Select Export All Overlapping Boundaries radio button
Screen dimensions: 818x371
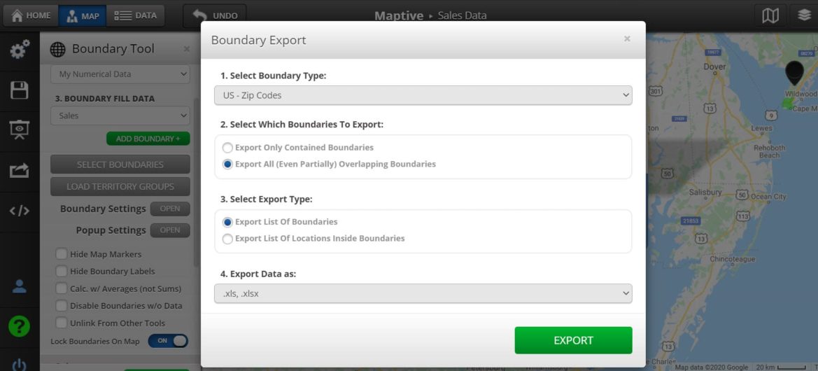(227, 164)
